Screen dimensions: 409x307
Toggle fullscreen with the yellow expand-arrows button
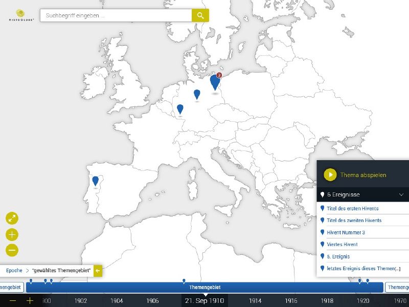pyautogui.click(x=12, y=218)
